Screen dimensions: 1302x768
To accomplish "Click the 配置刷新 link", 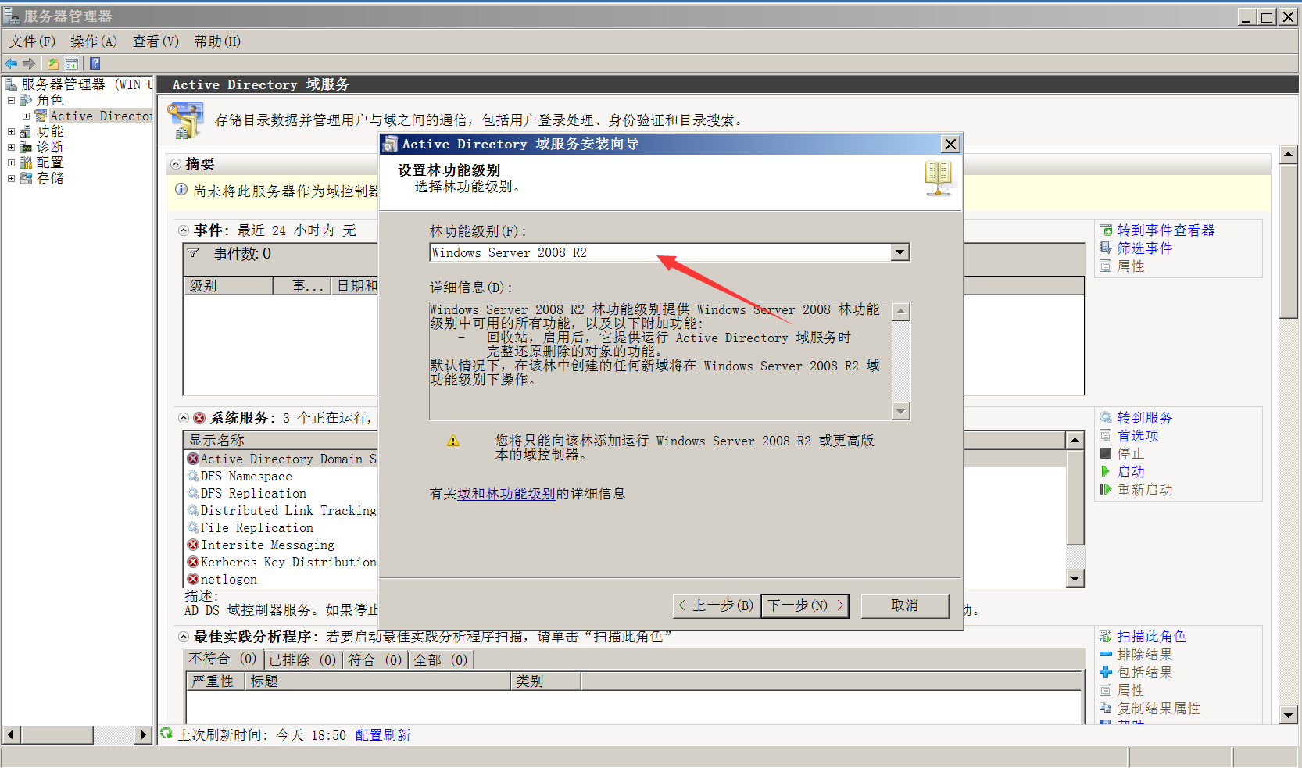I will pos(383,735).
